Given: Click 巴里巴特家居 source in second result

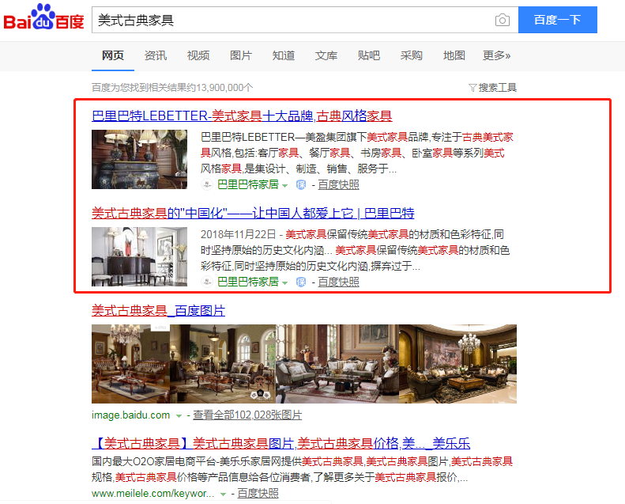Looking at the screenshot, I should coord(248,282).
